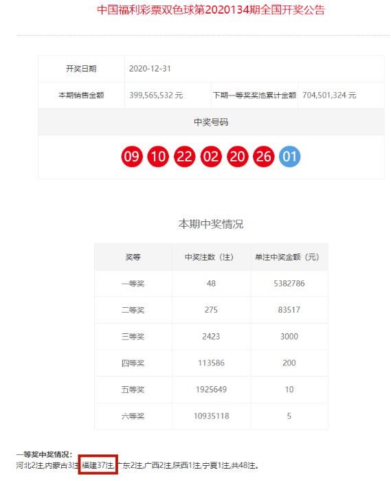This screenshot has height=481, width=391.
Task: Click the 中奖注数（注） column header
Action: [211, 257]
